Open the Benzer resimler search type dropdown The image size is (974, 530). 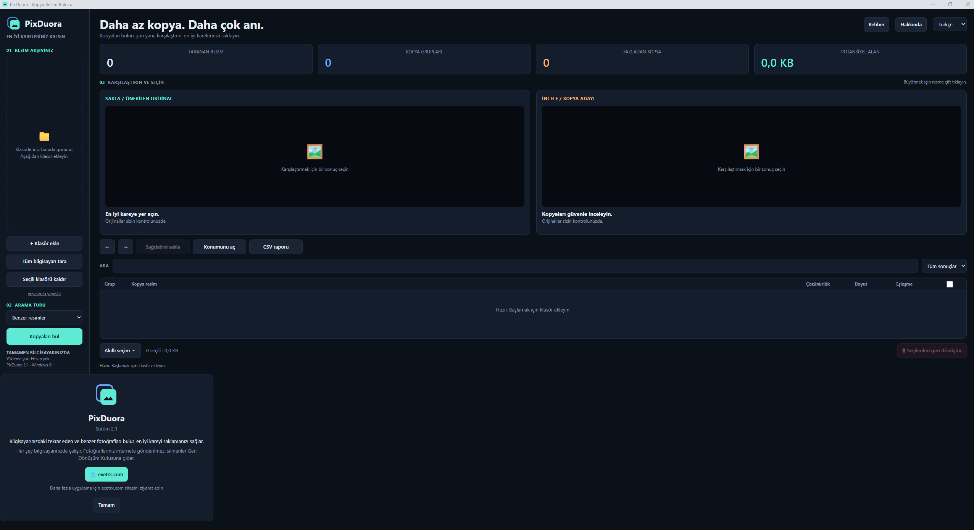(x=44, y=318)
